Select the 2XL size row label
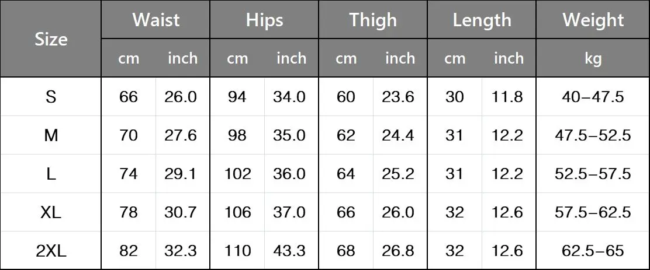650x270 pixels. [51, 251]
